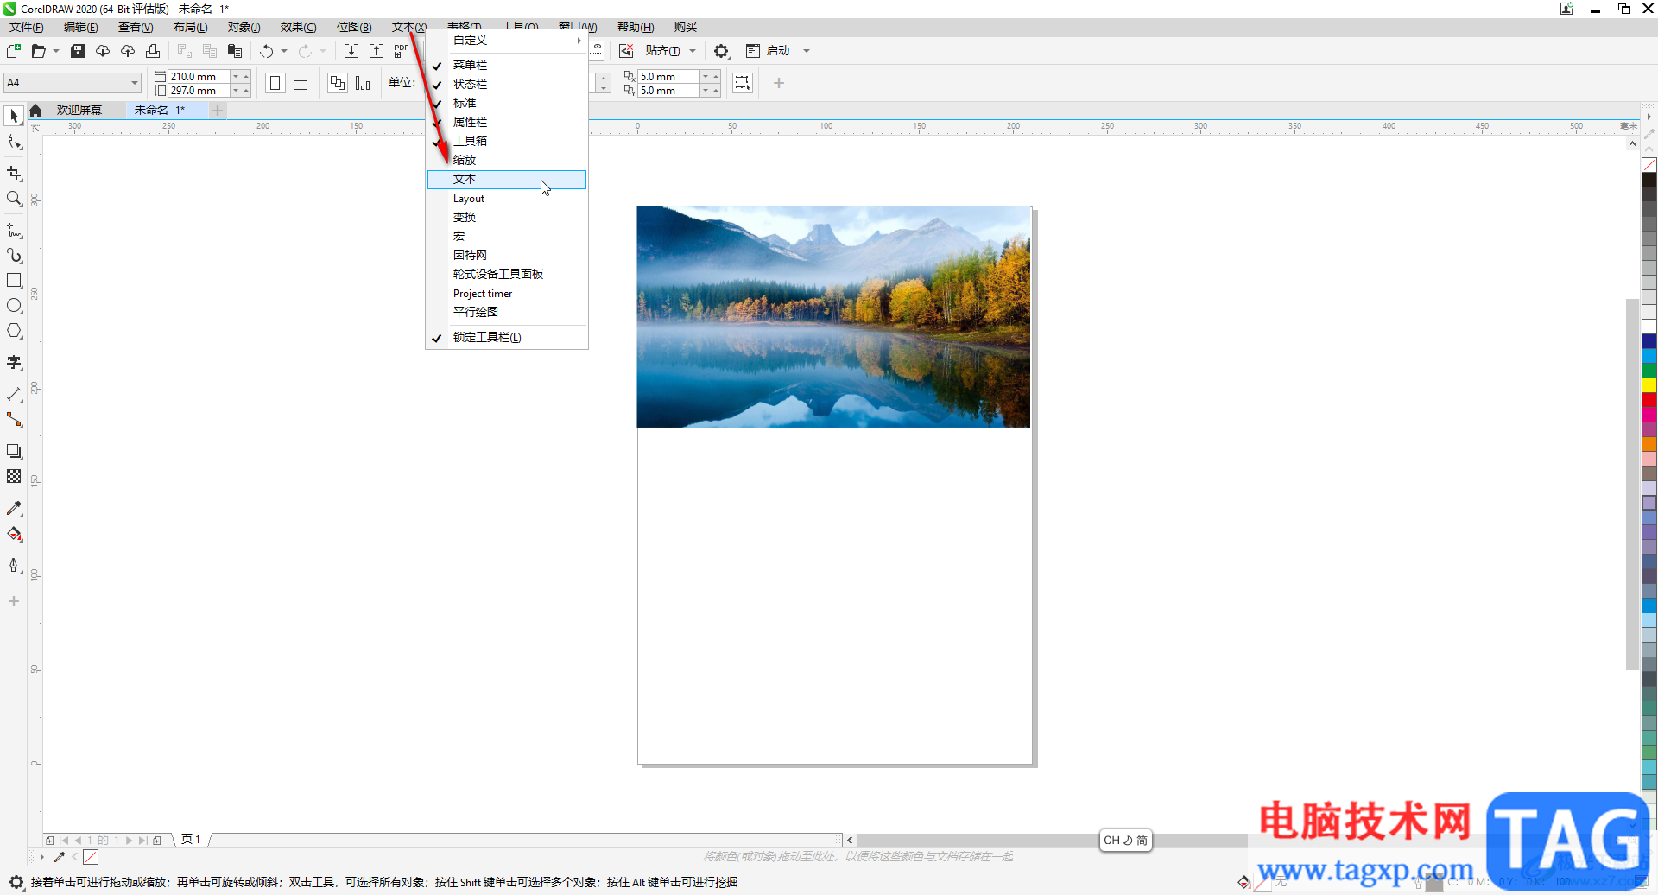
Task: Set portrait page orientation
Action: (275, 83)
